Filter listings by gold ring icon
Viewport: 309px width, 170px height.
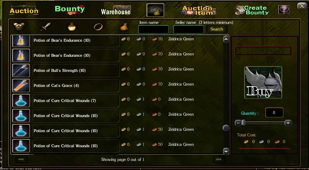(98, 27)
